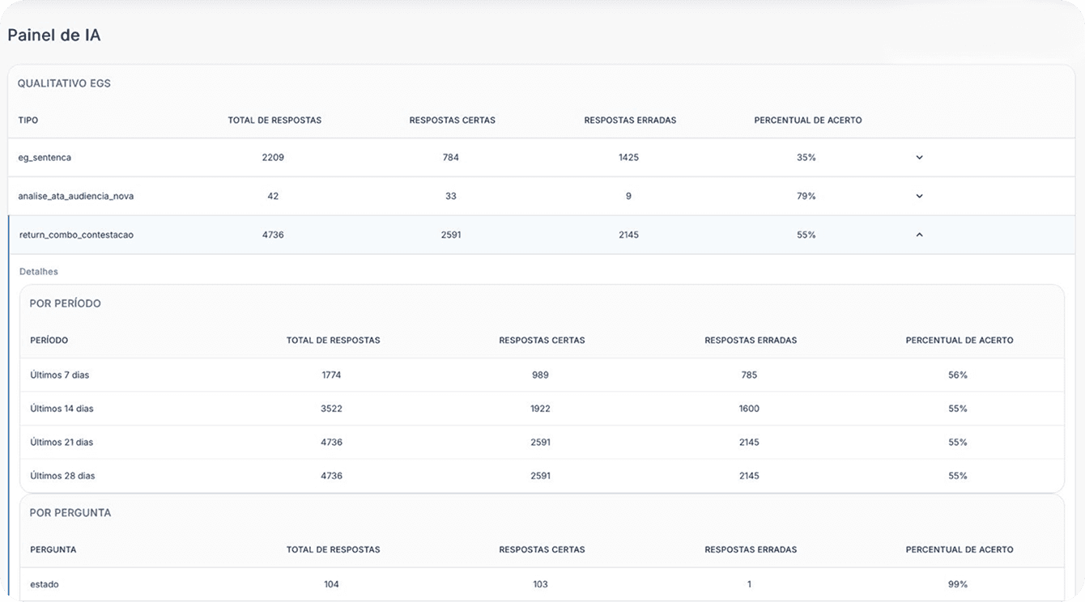Select the Últimos 28 dias row
Viewport: 1085px width, 602px height.
(542, 476)
